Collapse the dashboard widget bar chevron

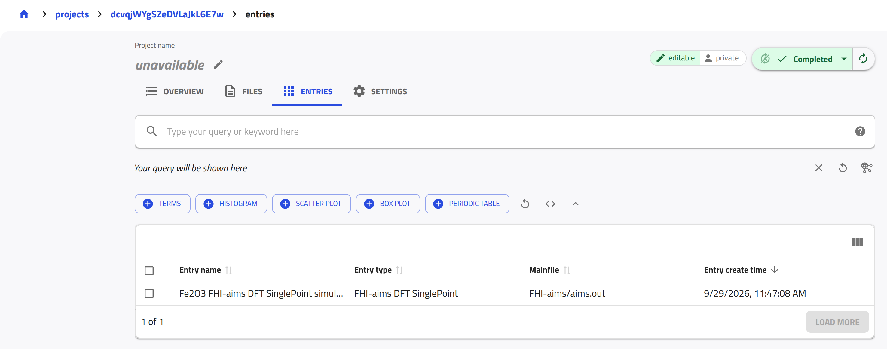pos(575,204)
